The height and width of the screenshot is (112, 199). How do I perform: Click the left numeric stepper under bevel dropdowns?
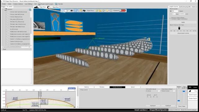pos(149,97)
